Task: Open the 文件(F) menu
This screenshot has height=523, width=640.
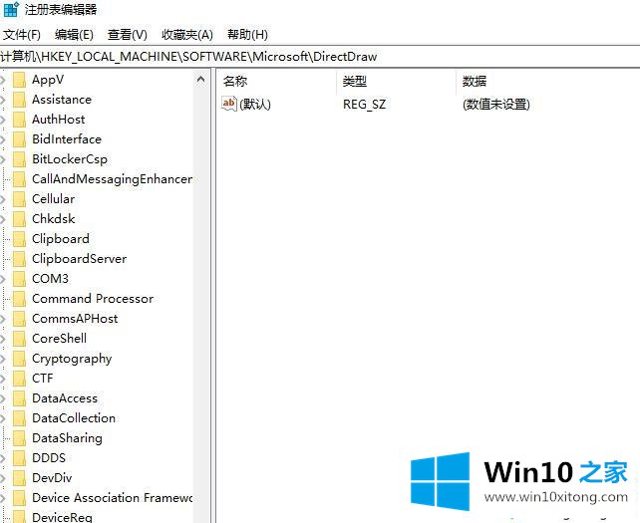Action: point(22,35)
